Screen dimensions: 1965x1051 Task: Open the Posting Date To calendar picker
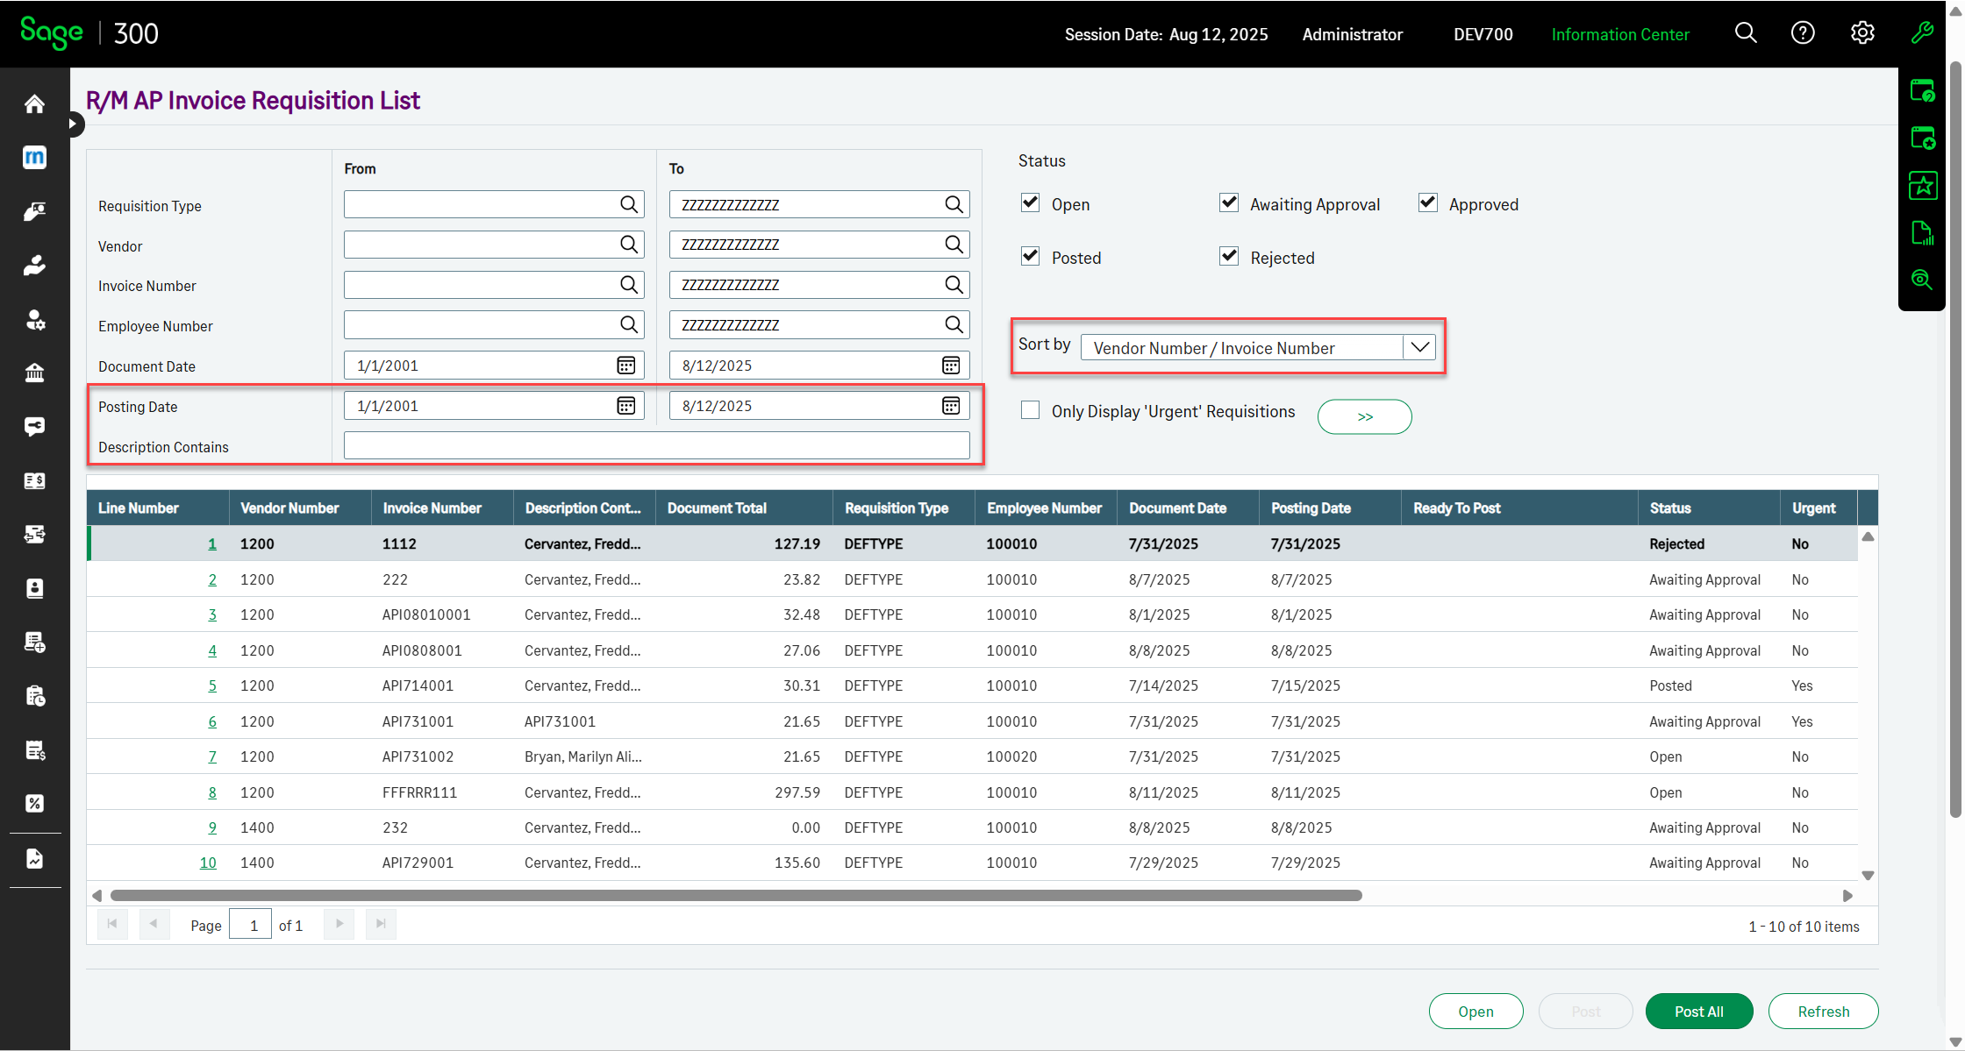[951, 406]
